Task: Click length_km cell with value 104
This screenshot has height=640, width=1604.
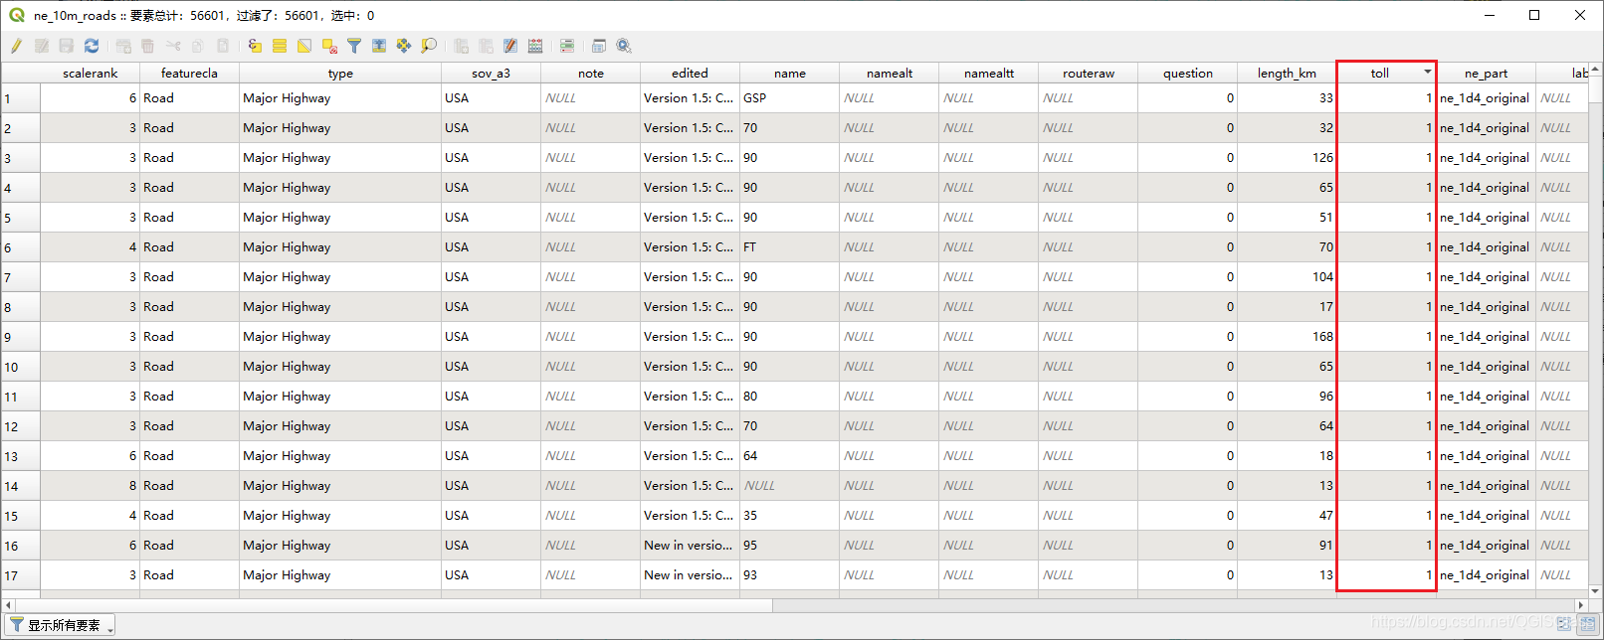Action: click(1287, 277)
